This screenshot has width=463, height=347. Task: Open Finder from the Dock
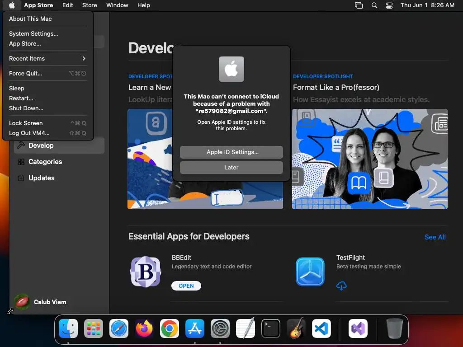point(68,328)
